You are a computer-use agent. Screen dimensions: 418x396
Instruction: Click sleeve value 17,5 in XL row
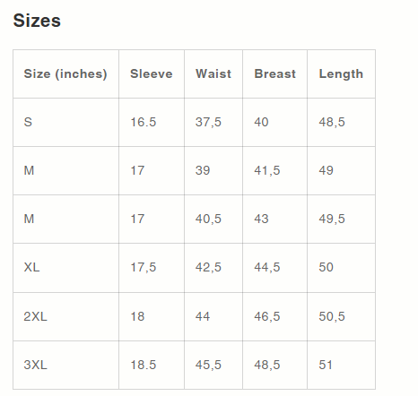tap(144, 267)
